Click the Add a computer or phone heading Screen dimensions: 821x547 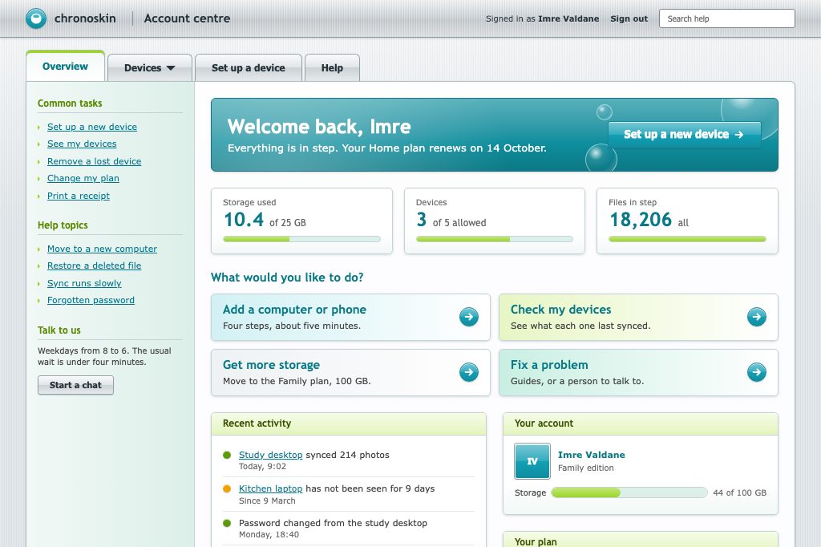294,310
